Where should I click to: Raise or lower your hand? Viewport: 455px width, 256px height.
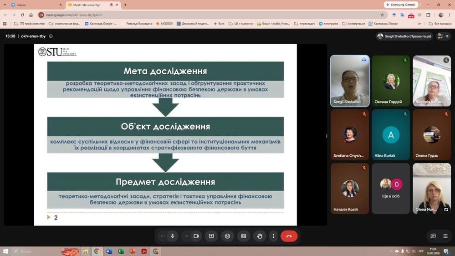pos(260,236)
